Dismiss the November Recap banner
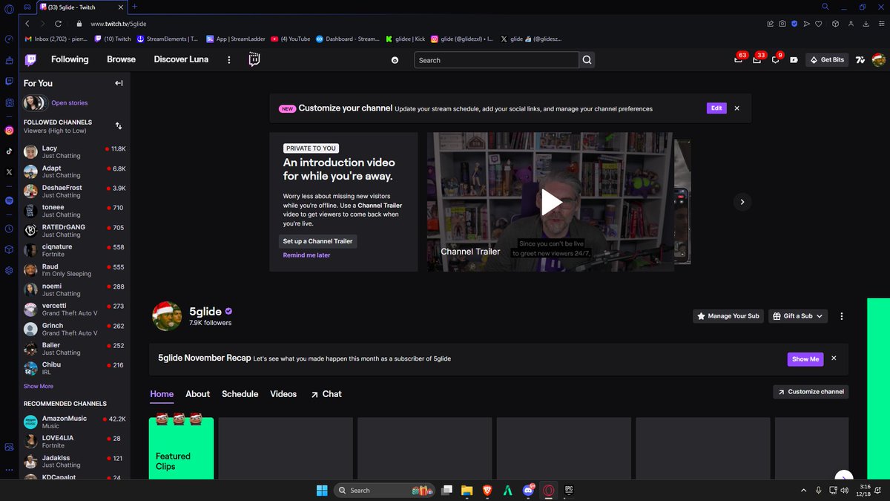 click(834, 358)
